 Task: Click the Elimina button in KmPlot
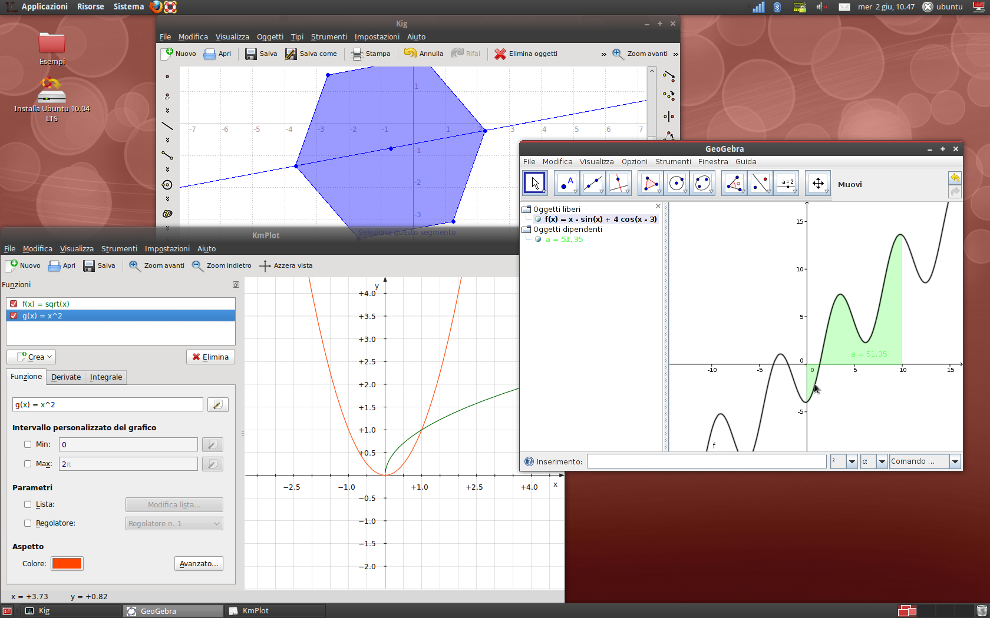[x=210, y=357]
